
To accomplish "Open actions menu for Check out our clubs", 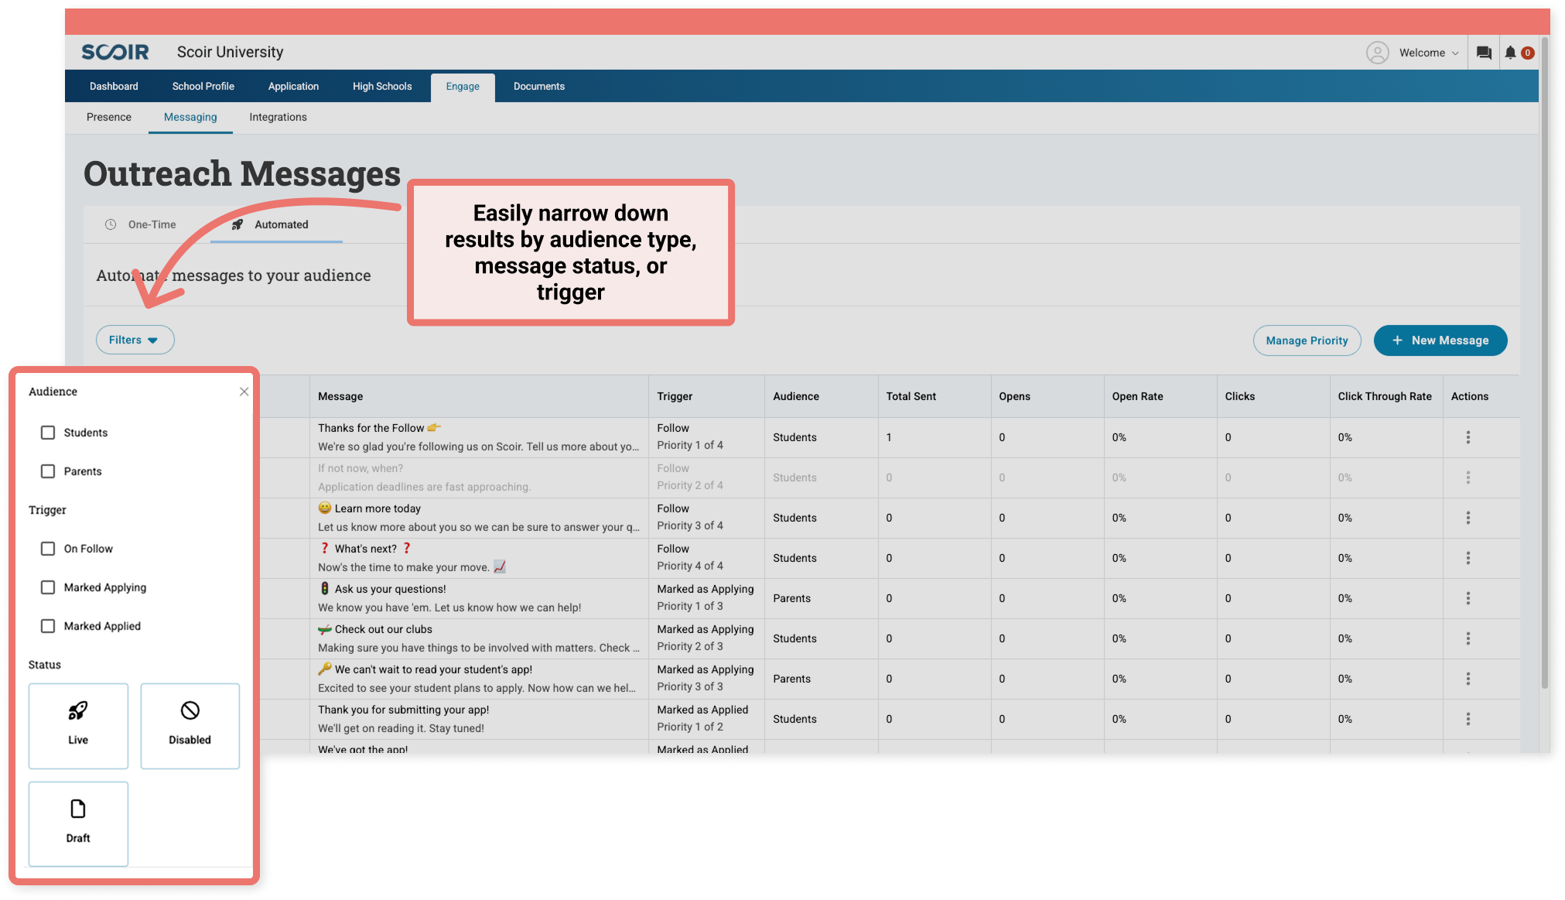I will pyautogui.click(x=1468, y=638).
